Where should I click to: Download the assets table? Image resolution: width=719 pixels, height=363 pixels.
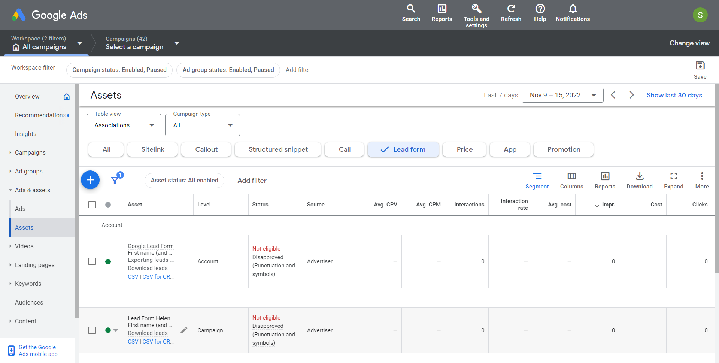click(x=640, y=181)
